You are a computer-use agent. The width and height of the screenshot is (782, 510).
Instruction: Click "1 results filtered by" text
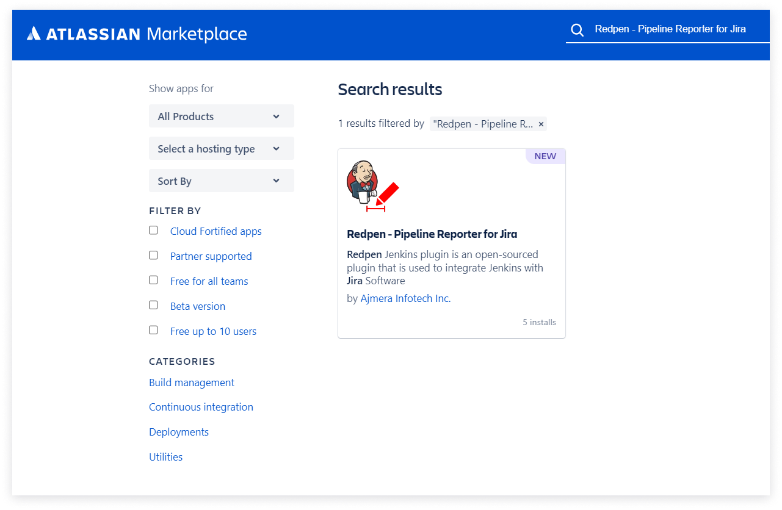pos(382,123)
